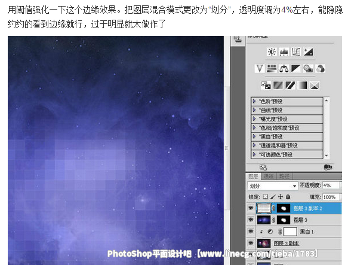Select the 图层 3 layer thumbnail
Image resolution: width=351 pixels, height=265 pixels.
[x=264, y=220]
